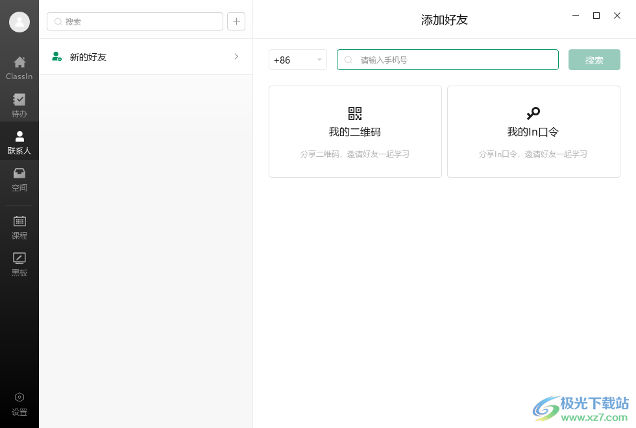Click the QR code icon for 我的二维码
Viewport: 636px width, 428px height.
point(354,113)
